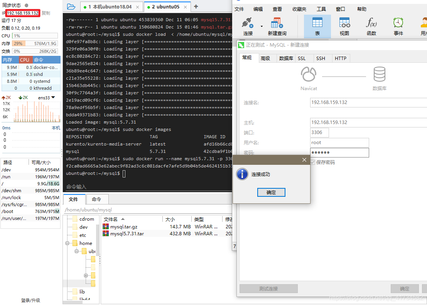Open the folder icon beside session tabs
Image resolution: width=427 pixels, height=305 pixels.
click(x=71, y=7)
